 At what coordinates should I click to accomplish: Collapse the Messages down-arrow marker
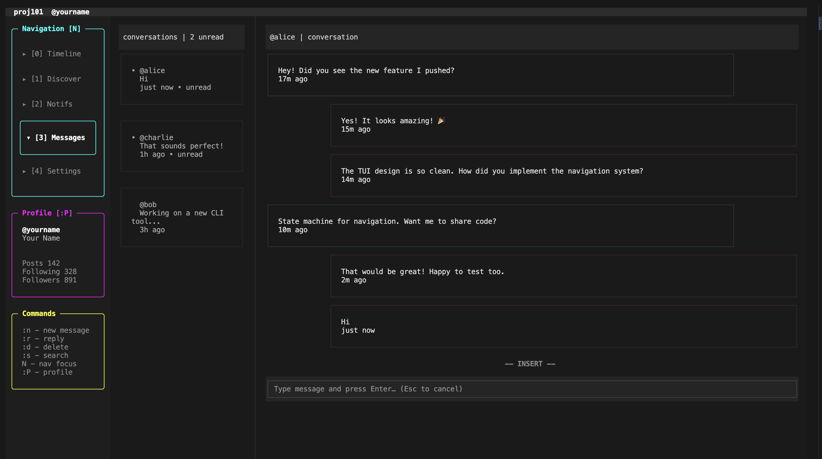coord(28,138)
